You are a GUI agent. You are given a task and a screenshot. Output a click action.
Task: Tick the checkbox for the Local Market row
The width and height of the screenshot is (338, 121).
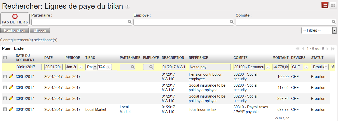[5, 109]
